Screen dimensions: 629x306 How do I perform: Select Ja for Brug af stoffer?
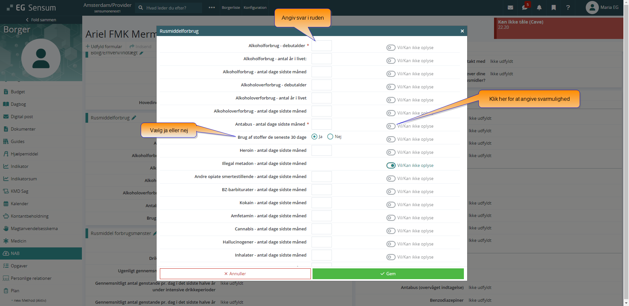click(x=314, y=136)
